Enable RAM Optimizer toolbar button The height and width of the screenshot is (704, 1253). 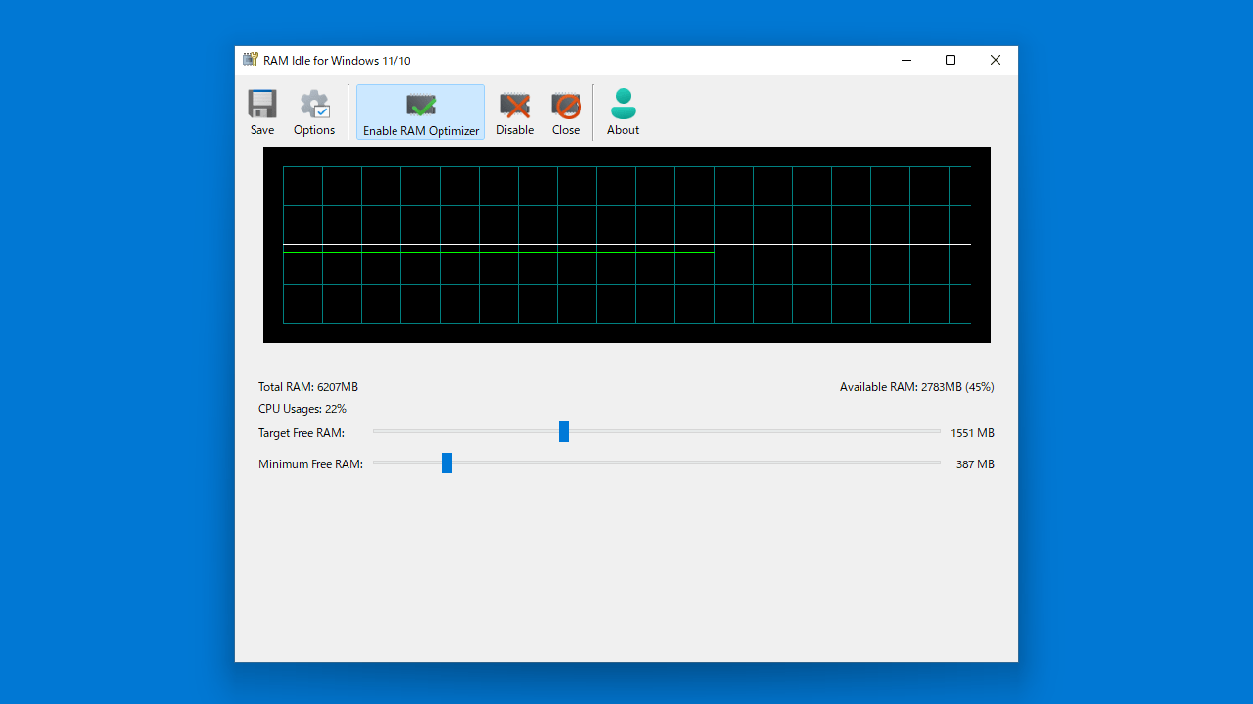click(x=421, y=112)
